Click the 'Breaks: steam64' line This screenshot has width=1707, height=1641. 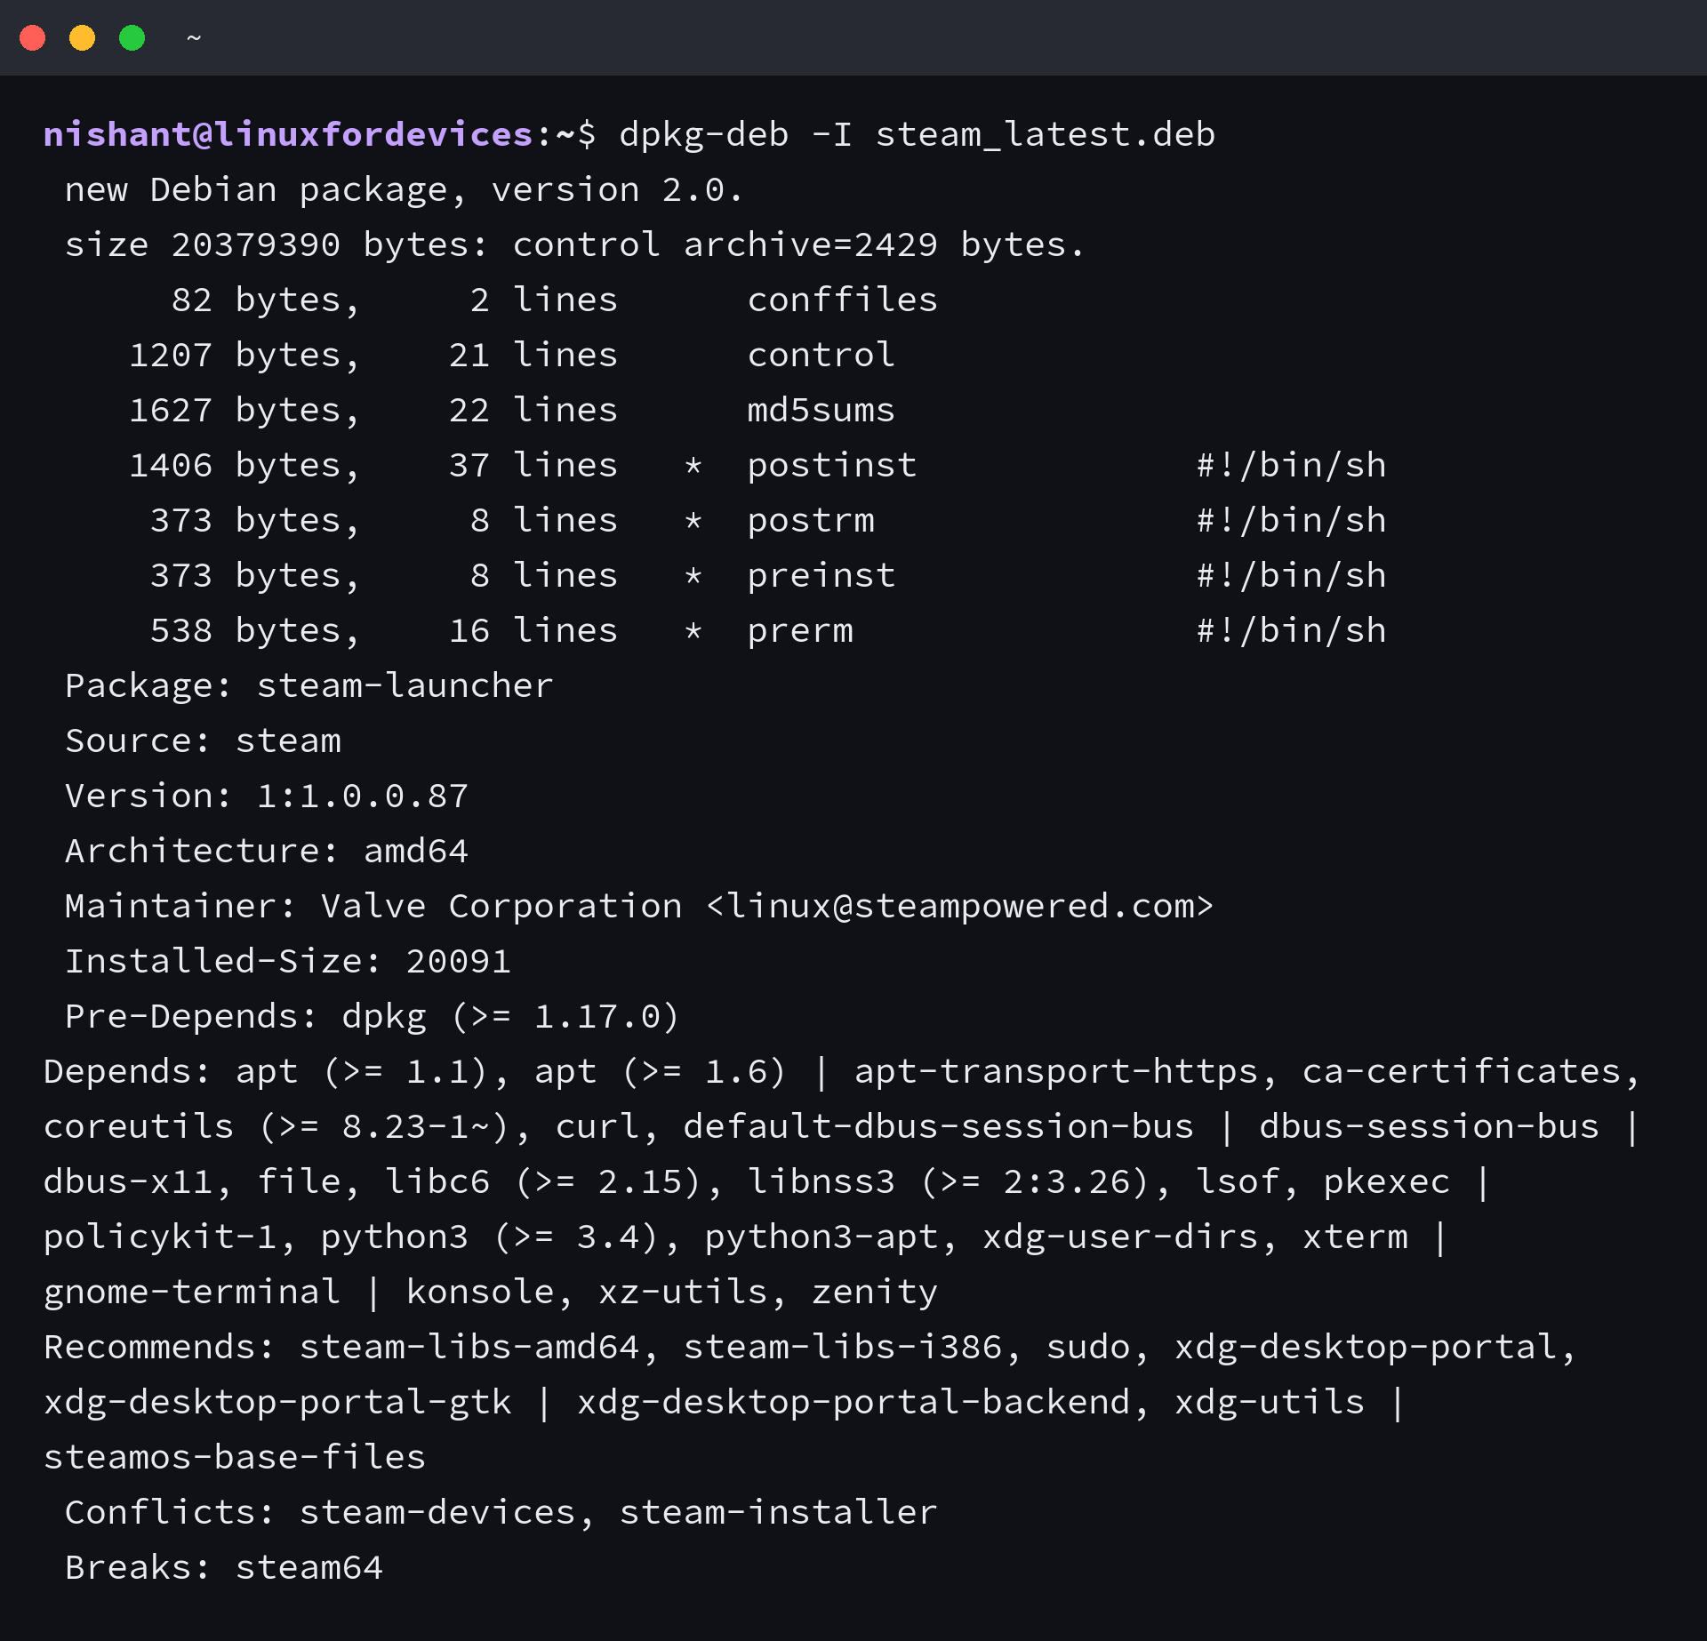pyautogui.click(x=224, y=1568)
